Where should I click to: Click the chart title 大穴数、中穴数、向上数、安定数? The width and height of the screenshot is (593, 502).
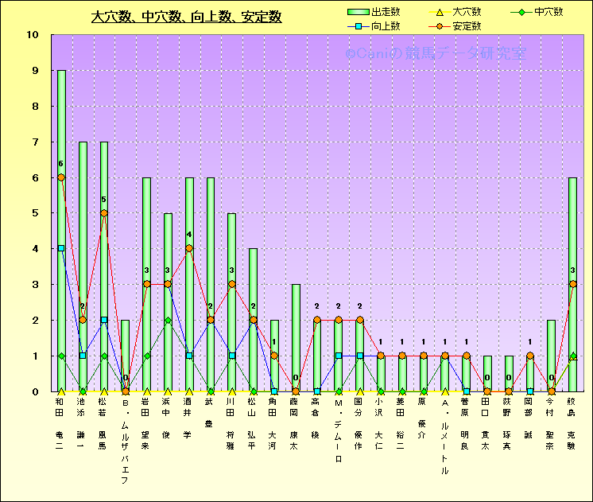pyautogui.click(x=186, y=17)
